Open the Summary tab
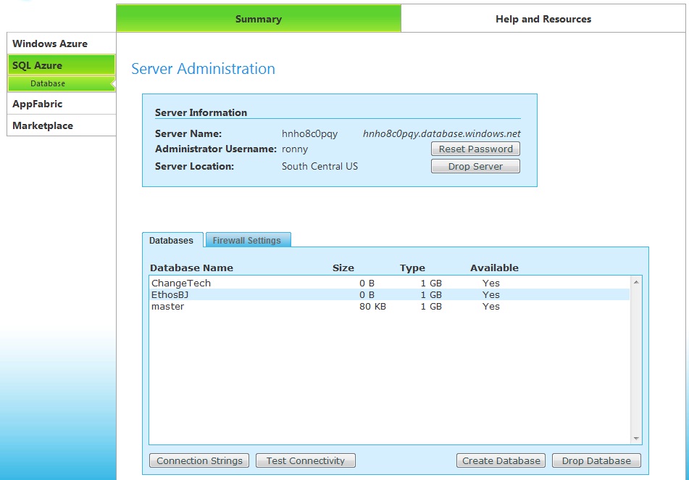 coord(259,18)
